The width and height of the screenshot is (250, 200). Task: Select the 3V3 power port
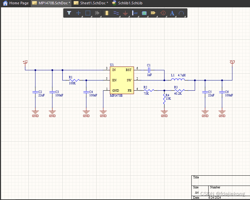(232, 63)
